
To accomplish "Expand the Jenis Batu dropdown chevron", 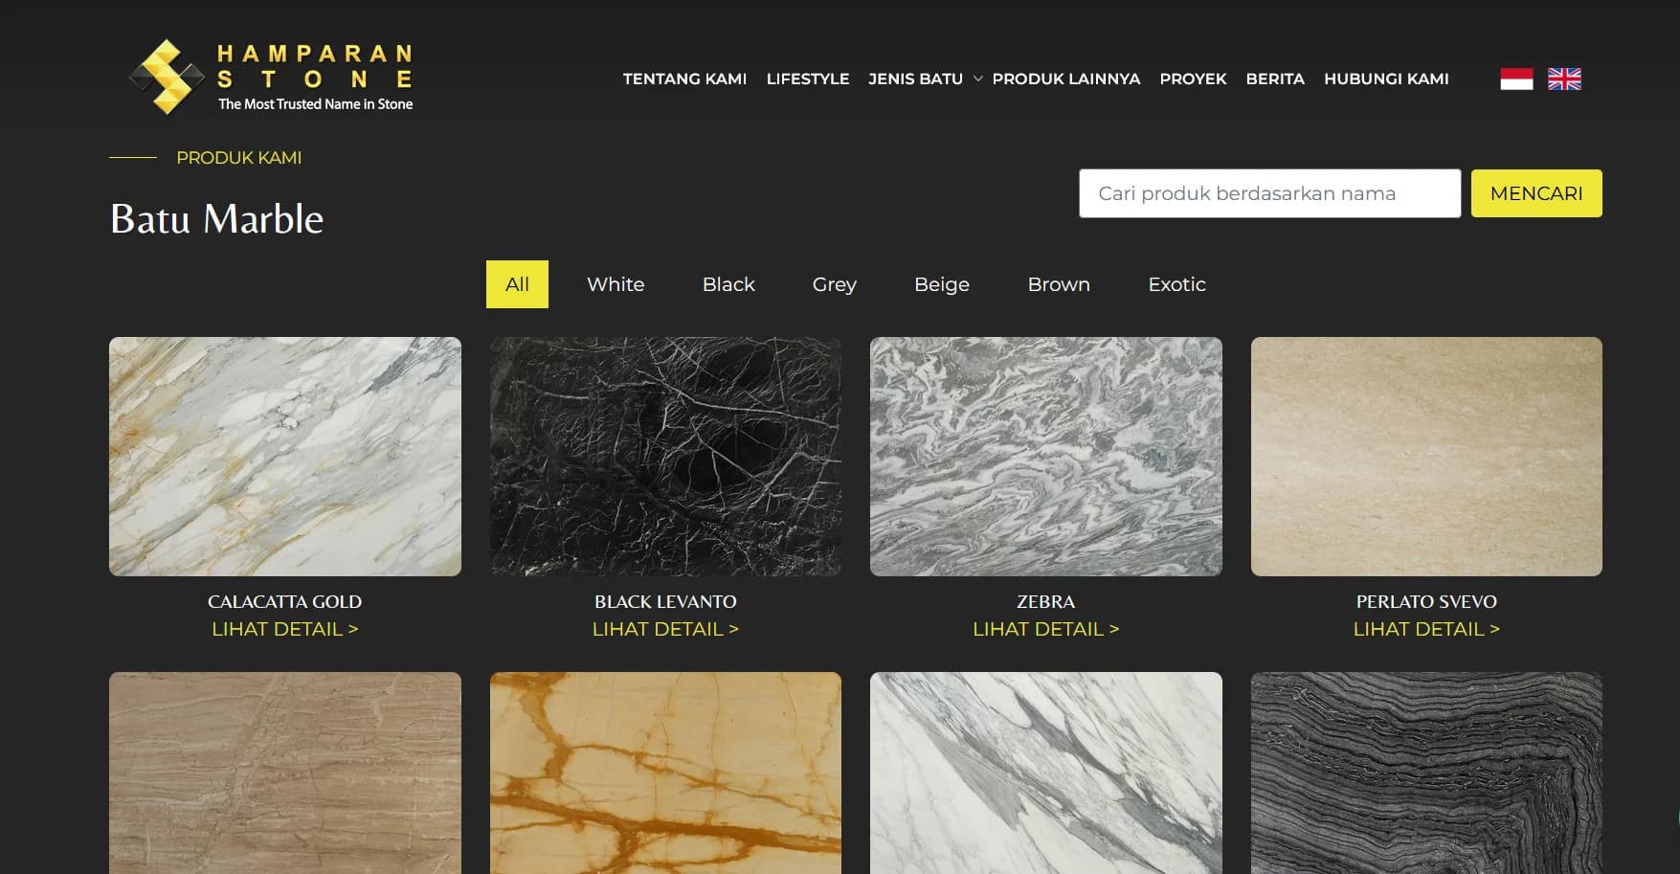I will click(977, 78).
